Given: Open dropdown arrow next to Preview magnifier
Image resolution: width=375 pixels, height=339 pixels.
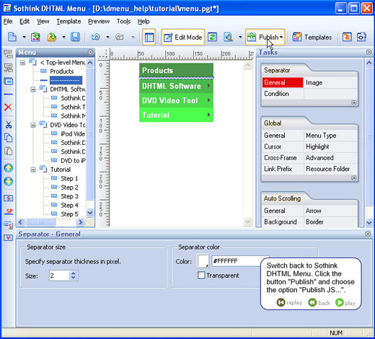Looking at the screenshot, I should [240, 37].
